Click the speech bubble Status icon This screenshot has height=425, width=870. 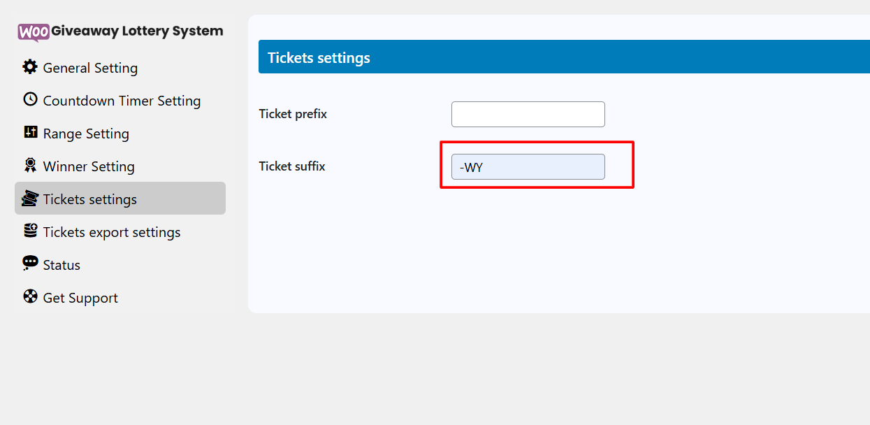click(x=30, y=264)
